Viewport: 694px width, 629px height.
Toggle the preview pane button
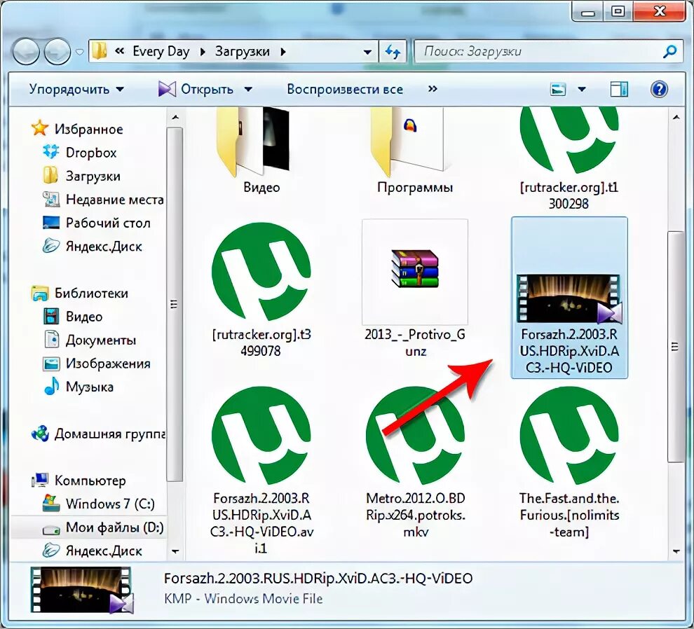point(619,90)
